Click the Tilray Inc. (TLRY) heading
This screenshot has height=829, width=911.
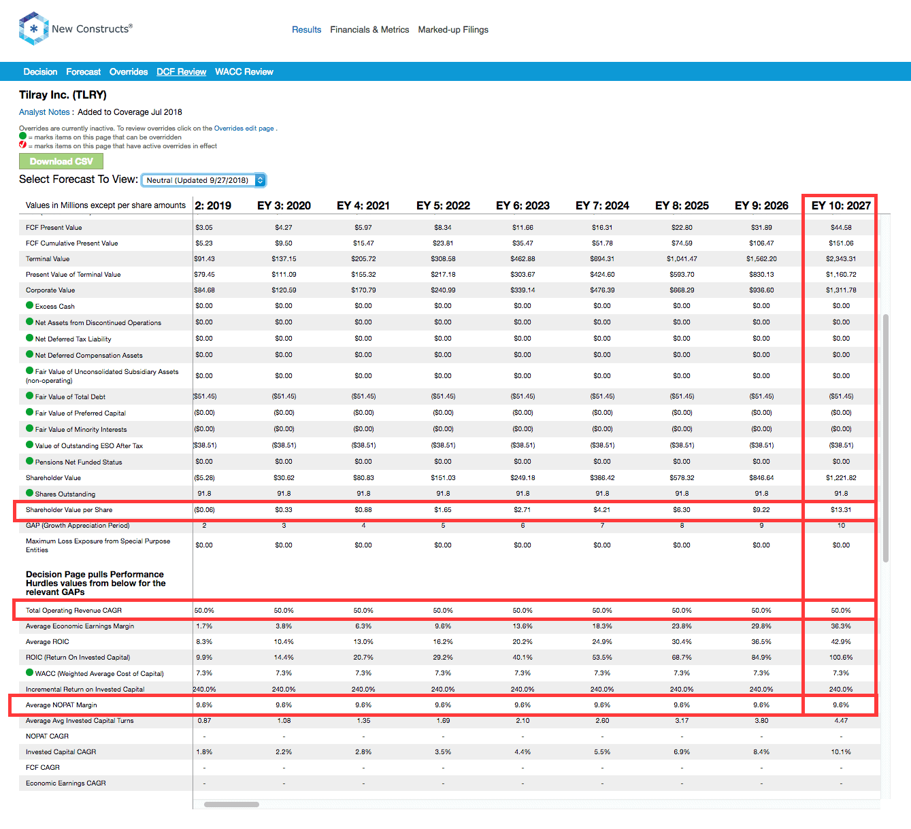coord(63,95)
